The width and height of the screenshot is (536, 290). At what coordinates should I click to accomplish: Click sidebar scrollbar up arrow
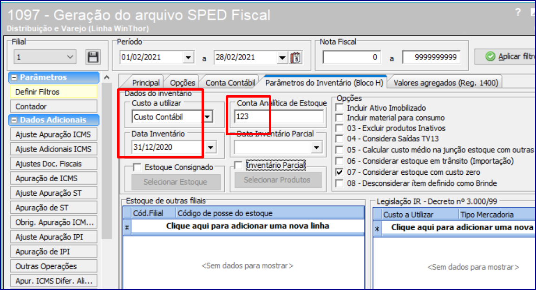coord(107,78)
